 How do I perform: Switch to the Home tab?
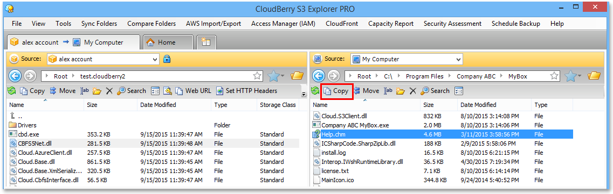point(168,42)
